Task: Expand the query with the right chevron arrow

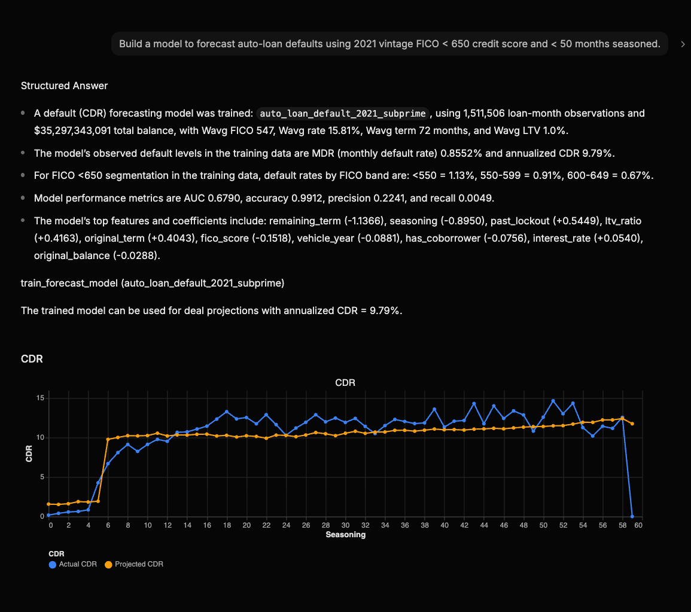Action: pyautogui.click(x=683, y=43)
